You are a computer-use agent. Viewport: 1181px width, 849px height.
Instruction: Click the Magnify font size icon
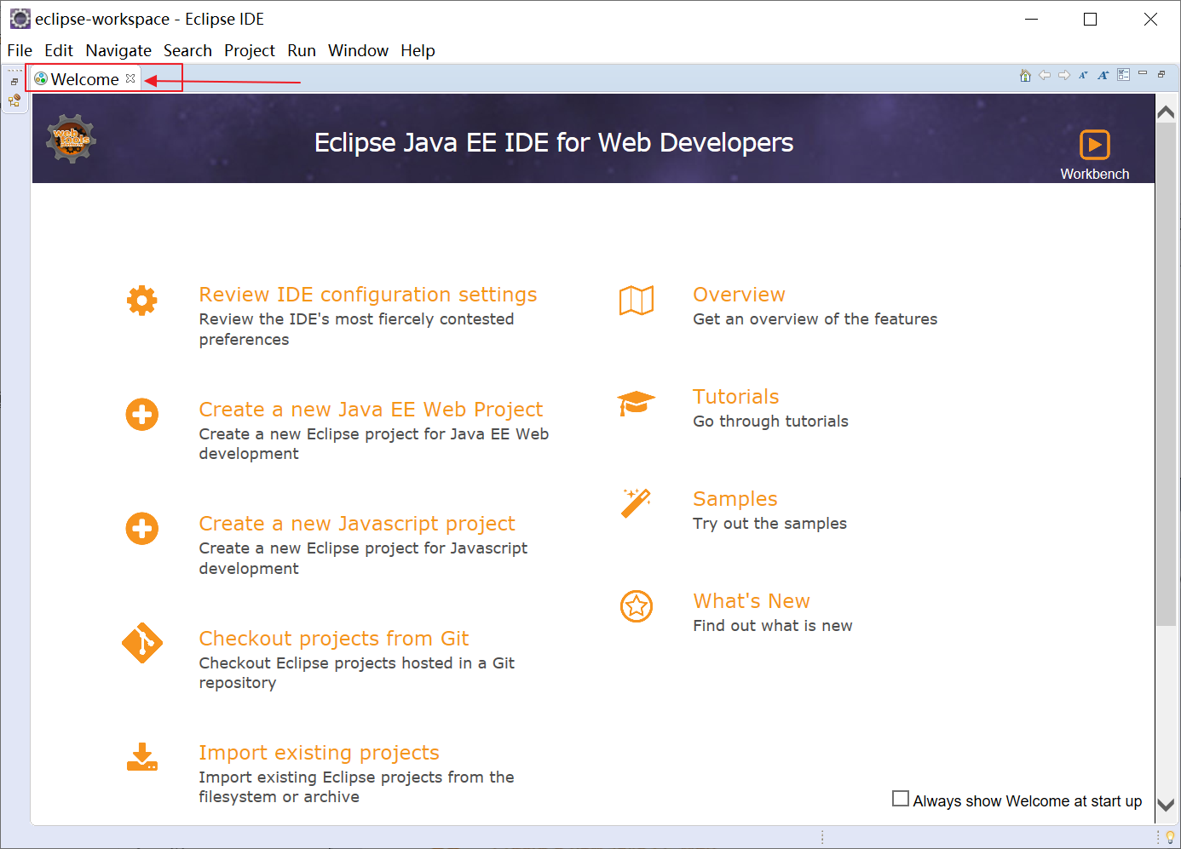click(1103, 75)
